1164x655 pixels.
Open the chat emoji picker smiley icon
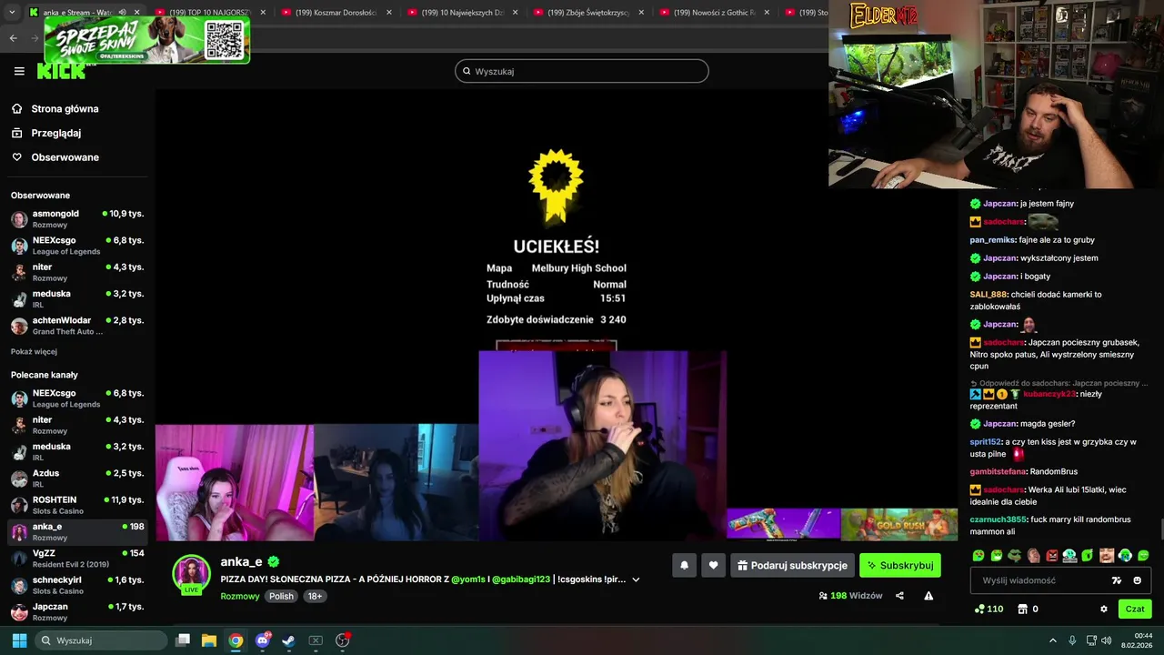1138,580
